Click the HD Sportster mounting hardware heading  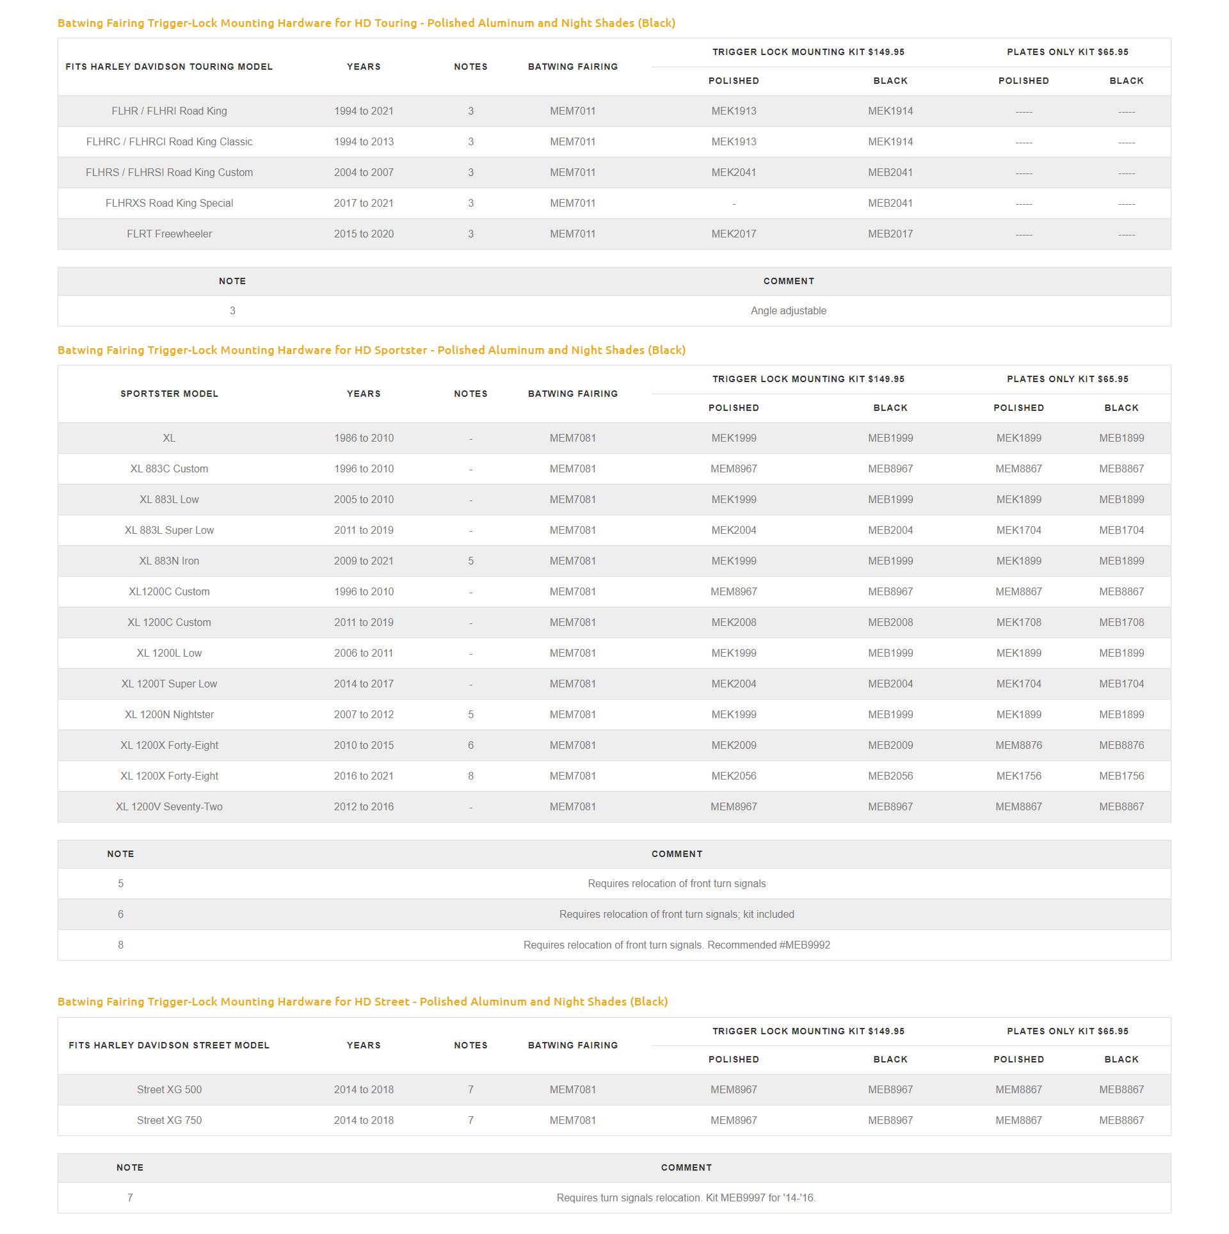click(x=371, y=350)
